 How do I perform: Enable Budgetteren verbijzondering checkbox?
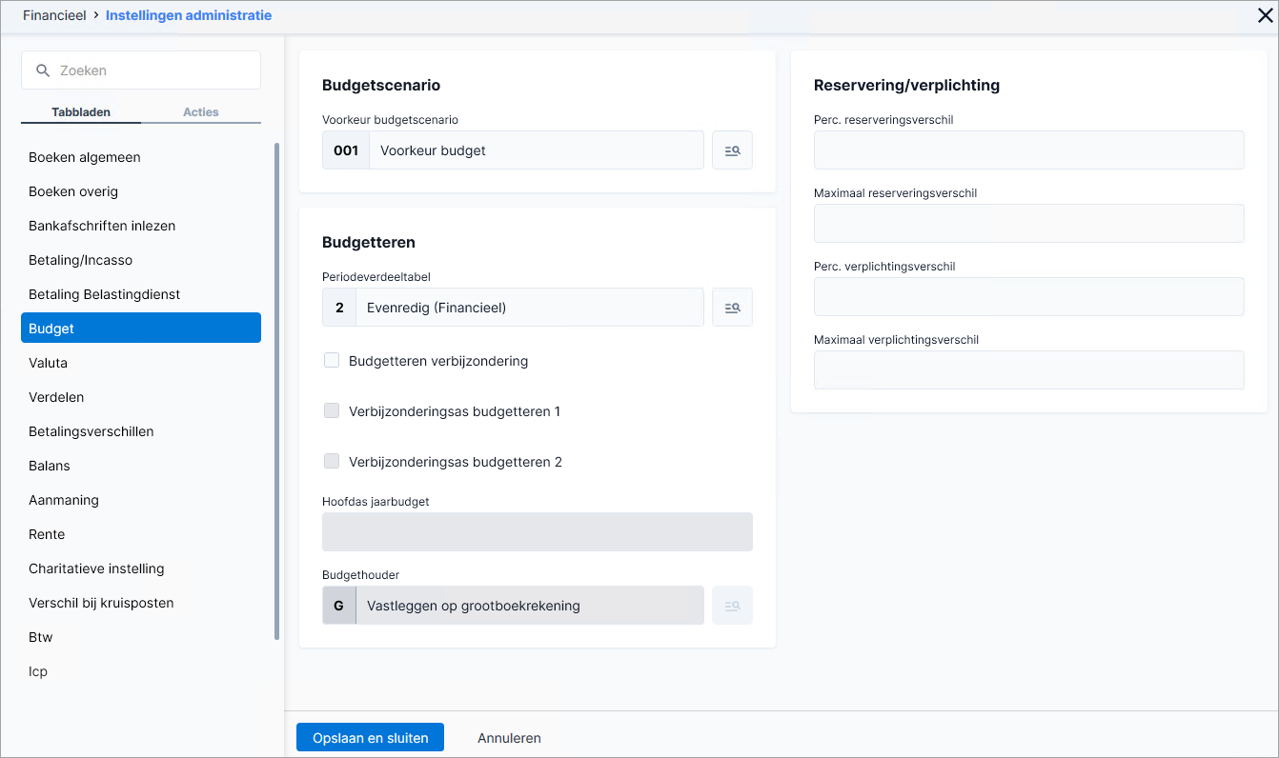(x=332, y=361)
